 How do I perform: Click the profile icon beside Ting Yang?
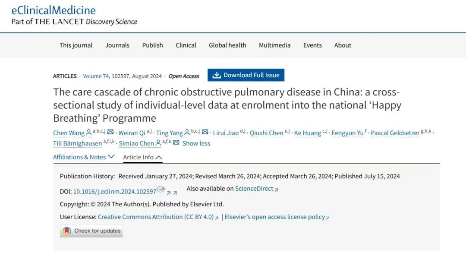click(187, 133)
